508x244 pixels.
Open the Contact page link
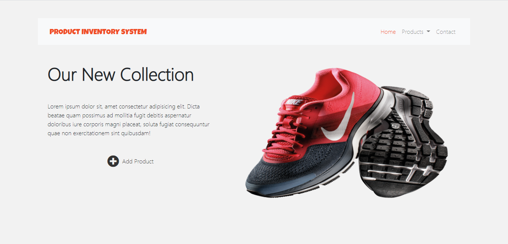pos(446,32)
